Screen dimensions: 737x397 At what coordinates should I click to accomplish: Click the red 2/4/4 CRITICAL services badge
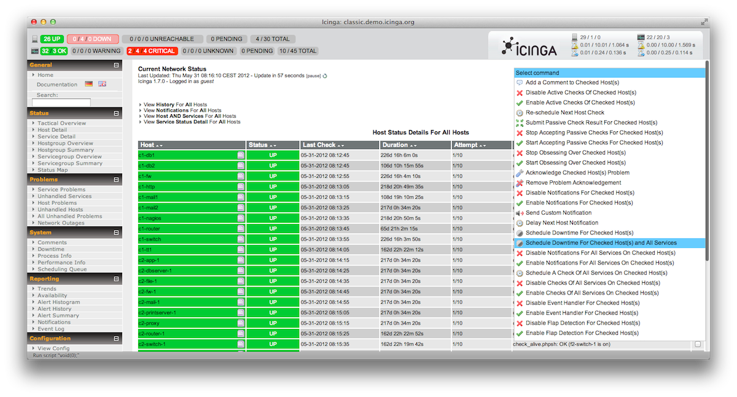[x=152, y=51]
